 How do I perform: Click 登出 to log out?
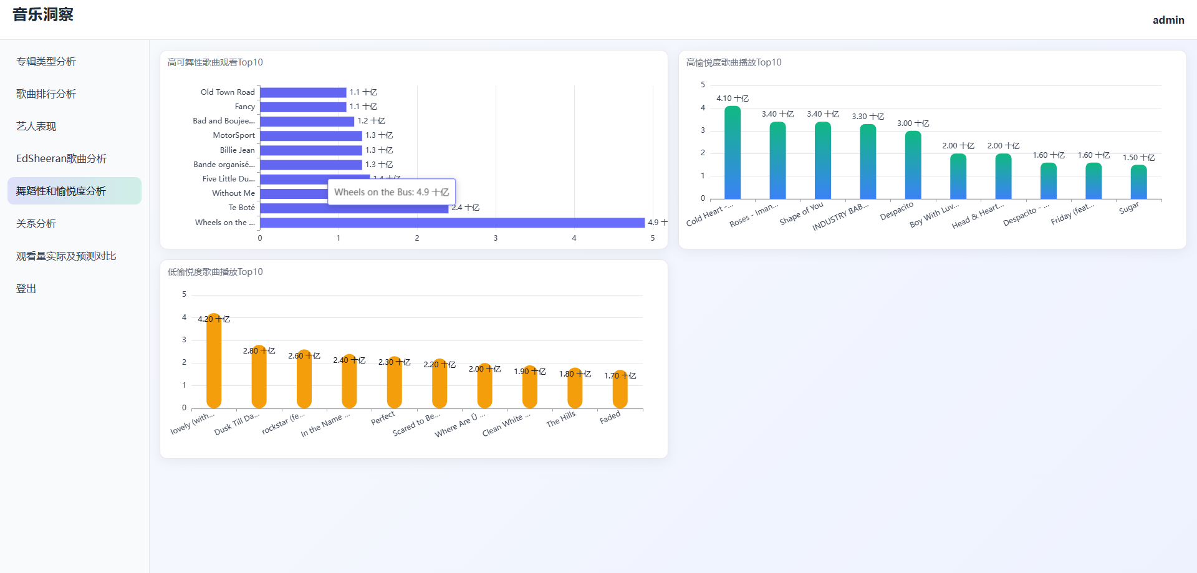(x=26, y=288)
